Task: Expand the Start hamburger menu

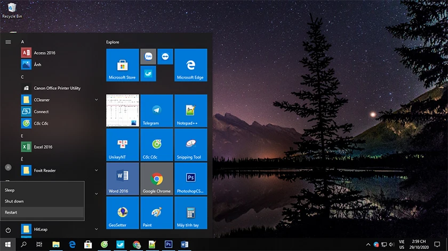Action: (8, 42)
